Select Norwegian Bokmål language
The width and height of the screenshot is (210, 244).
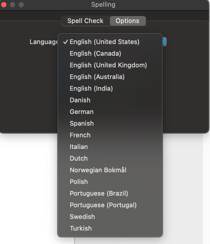[x=98, y=170]
